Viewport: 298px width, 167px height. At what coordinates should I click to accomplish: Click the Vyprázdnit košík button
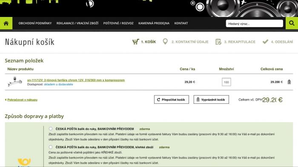211,100
